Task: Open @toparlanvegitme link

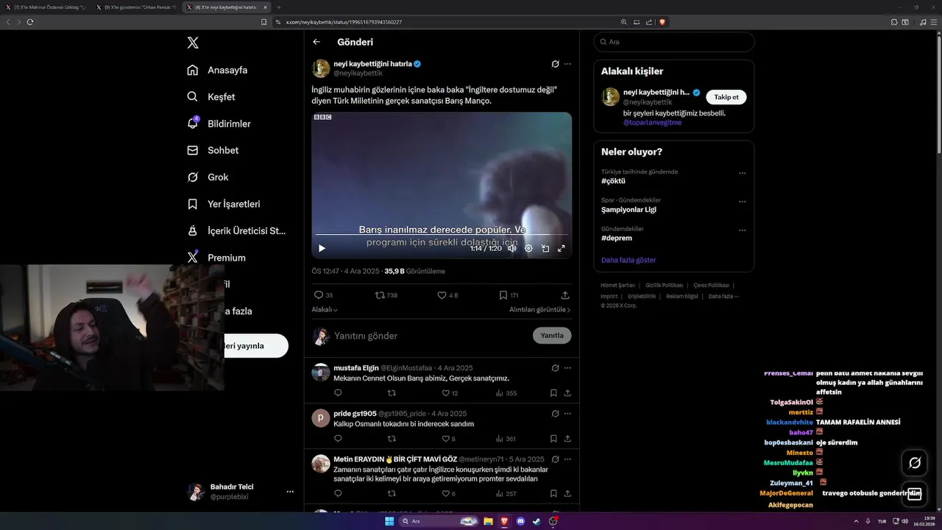Action: 653,122
